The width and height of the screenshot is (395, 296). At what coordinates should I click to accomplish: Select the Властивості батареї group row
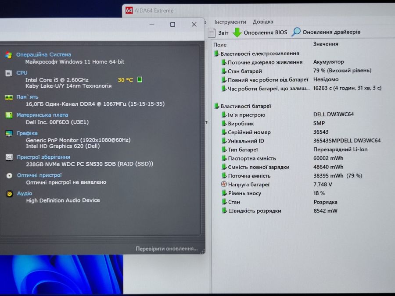242,106
